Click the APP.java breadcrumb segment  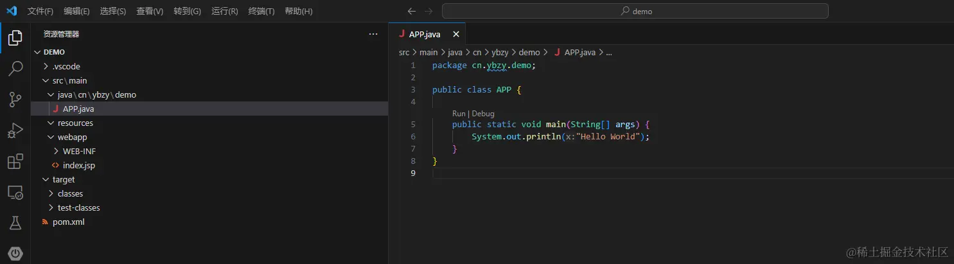pos(575,53)
